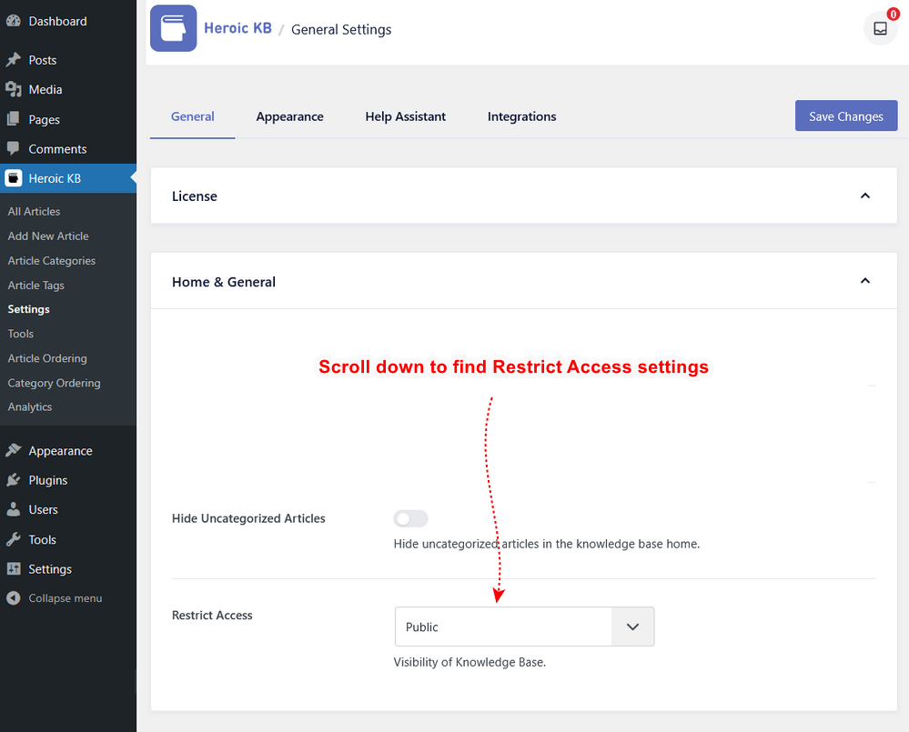This screenshot has width=909, height=732.
Task: Open Category Ordering submenu item
Action: pyautogui.click(x=54, y=383)
